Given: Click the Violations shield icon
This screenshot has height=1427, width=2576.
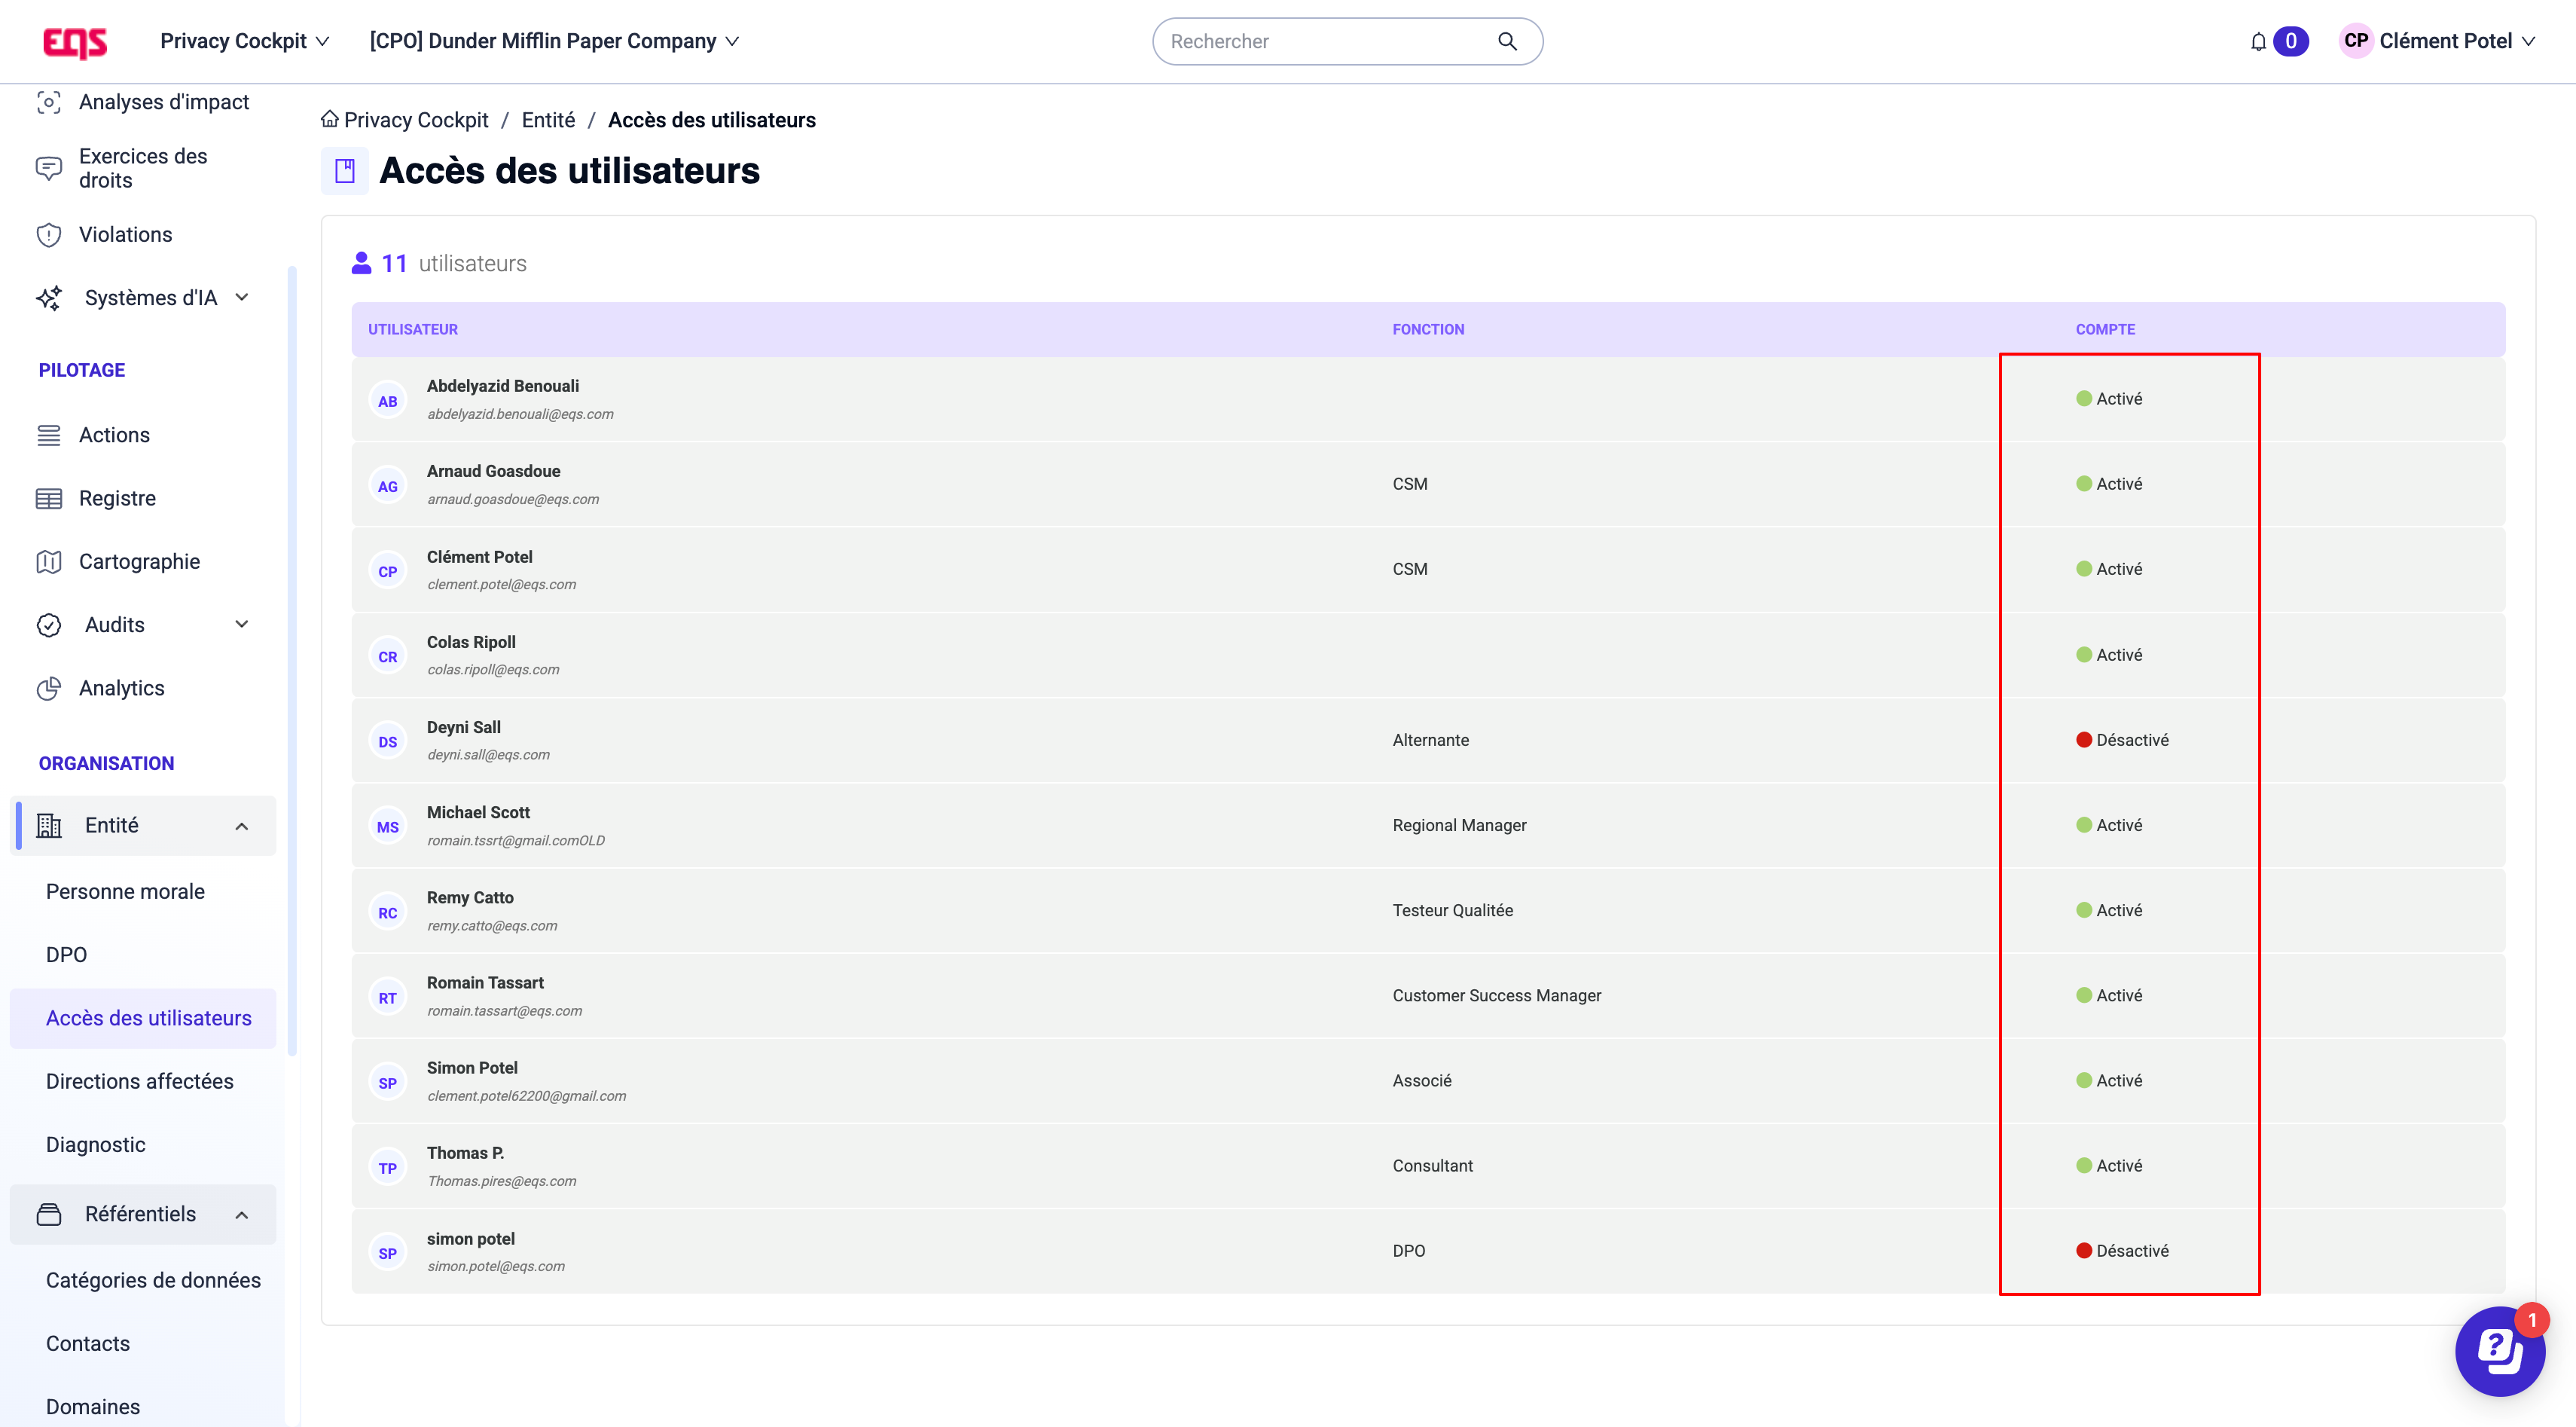Looking at the screenshot, I should pyautogui.click(x=49, y=235).
